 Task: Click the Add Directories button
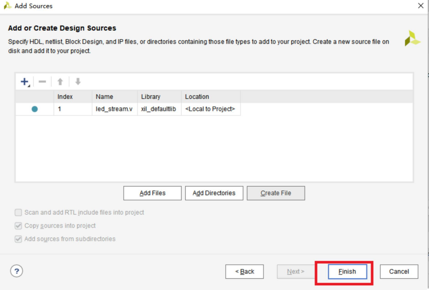pyautogui.click(x=214, y=193)
